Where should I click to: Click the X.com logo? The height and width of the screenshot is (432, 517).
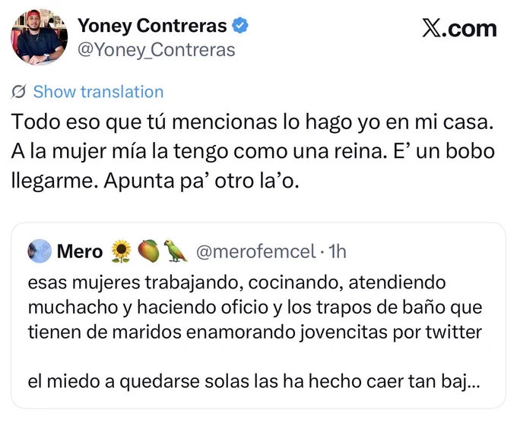point(459,29)
